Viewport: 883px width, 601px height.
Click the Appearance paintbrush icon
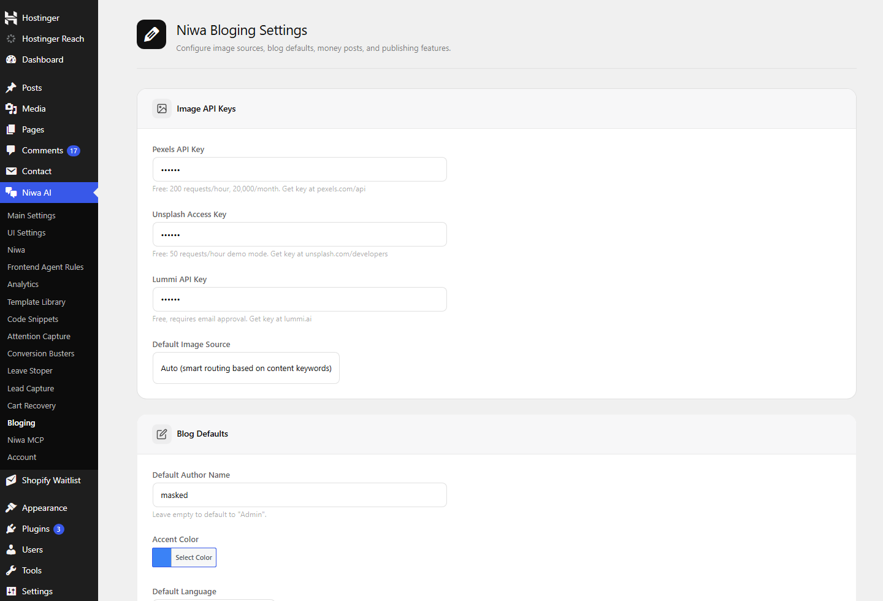(11, 508)
